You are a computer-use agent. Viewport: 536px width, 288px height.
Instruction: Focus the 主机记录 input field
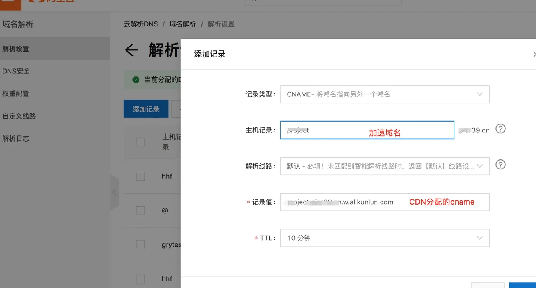(367, 130)
